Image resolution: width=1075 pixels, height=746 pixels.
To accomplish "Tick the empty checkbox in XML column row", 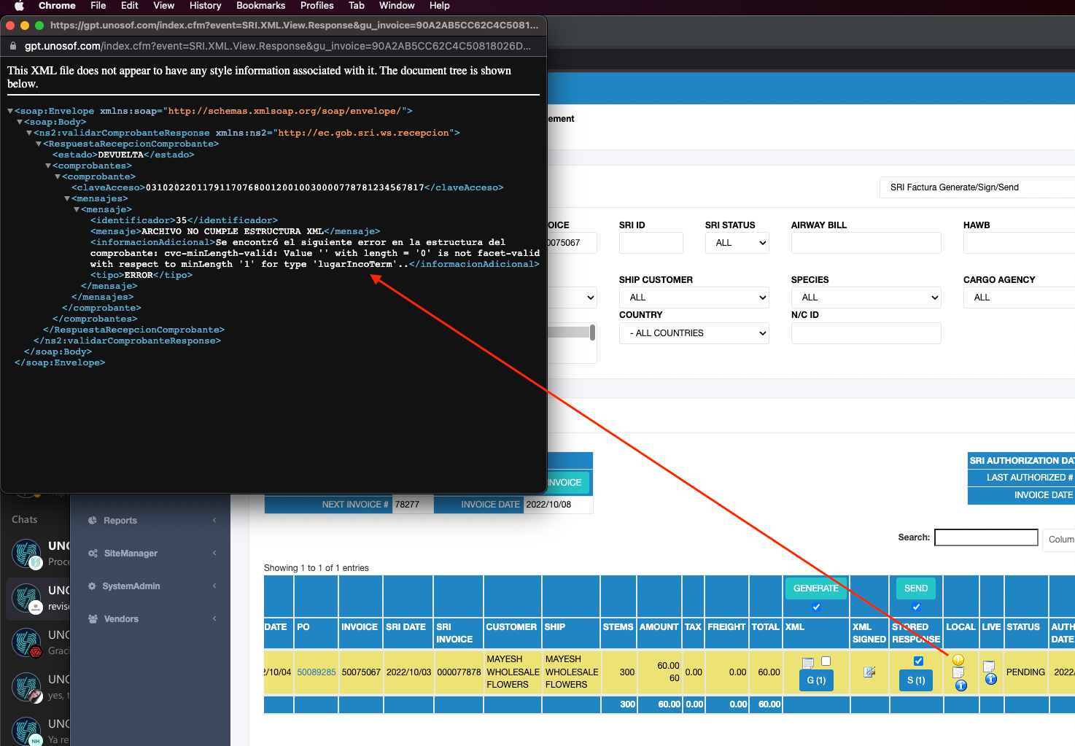I will point(826,661).
